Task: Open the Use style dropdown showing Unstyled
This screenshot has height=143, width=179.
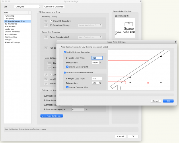Action: click(x=28, y=6)
